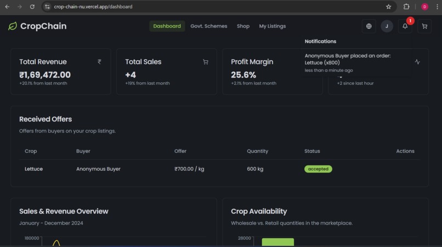The width and height of the screenshot is (442, 247).
Task: Open the browser extensions puzzle icon
Action: click(406, 7)
